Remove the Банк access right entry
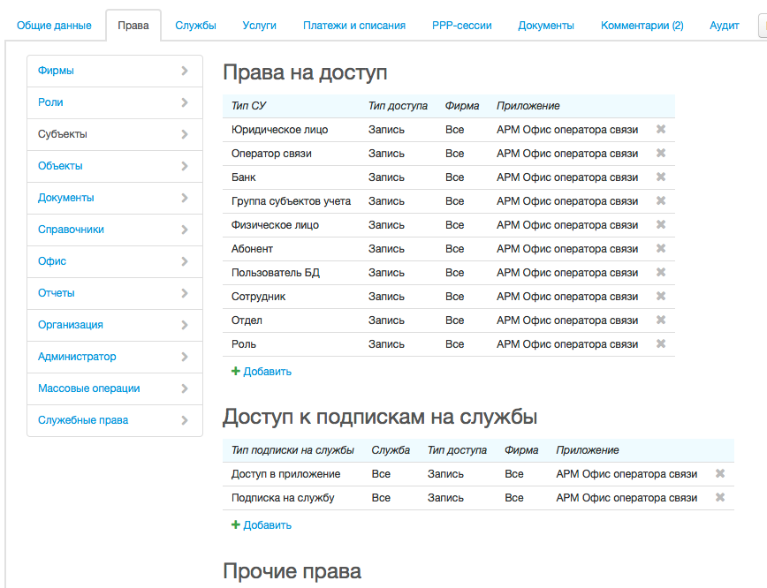The image size is (767, 588). (x=660, y=177)
